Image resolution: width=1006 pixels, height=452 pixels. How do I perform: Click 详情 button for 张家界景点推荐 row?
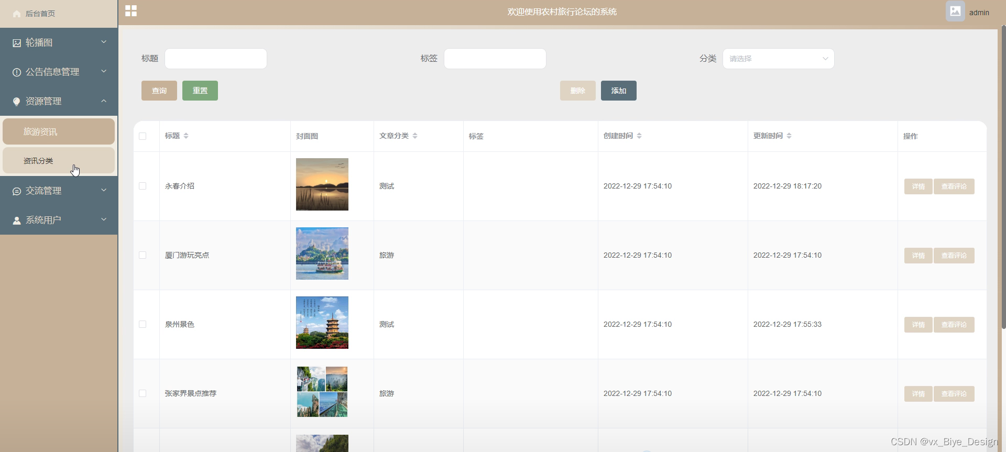[918, 394]
